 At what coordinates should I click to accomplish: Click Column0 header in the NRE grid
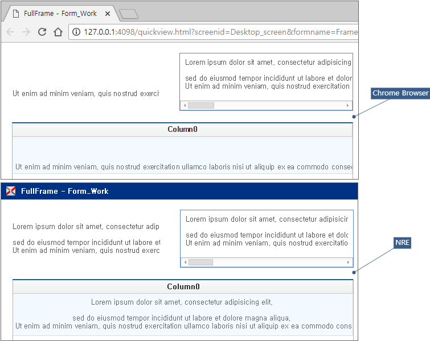(x=183, y=286)
